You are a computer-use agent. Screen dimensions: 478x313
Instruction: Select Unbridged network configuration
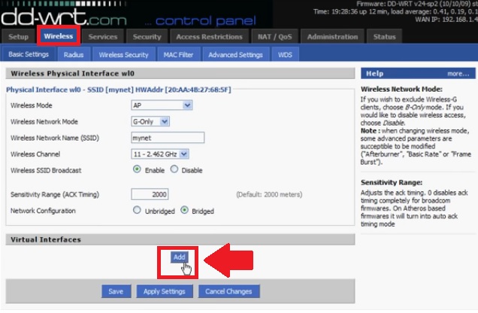coord(138,210)
